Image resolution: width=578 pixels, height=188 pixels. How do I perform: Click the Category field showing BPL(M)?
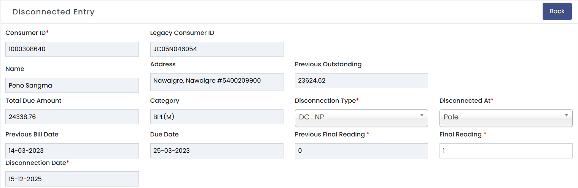point(217,117)
